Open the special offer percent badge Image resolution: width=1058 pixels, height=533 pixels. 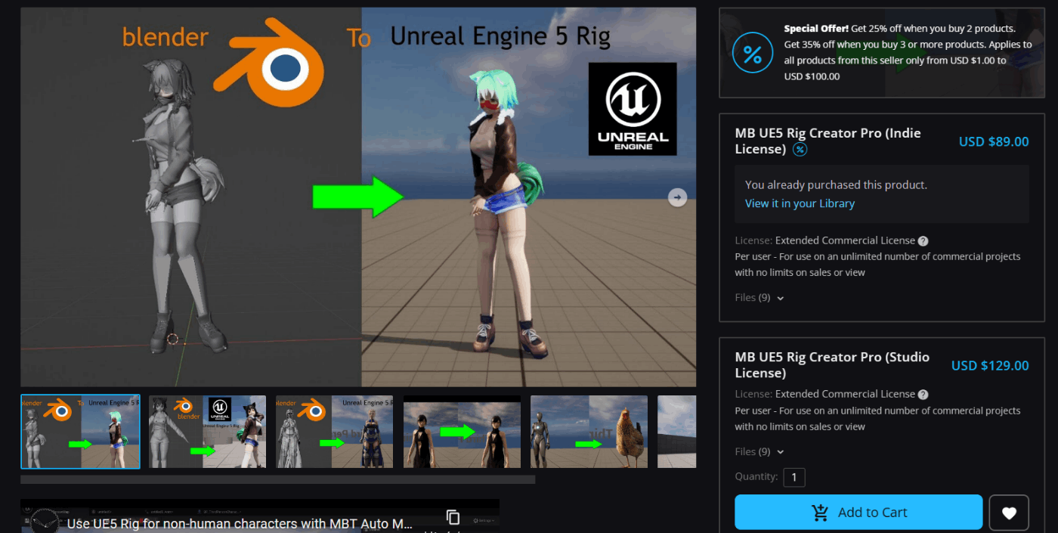point(753,53)
